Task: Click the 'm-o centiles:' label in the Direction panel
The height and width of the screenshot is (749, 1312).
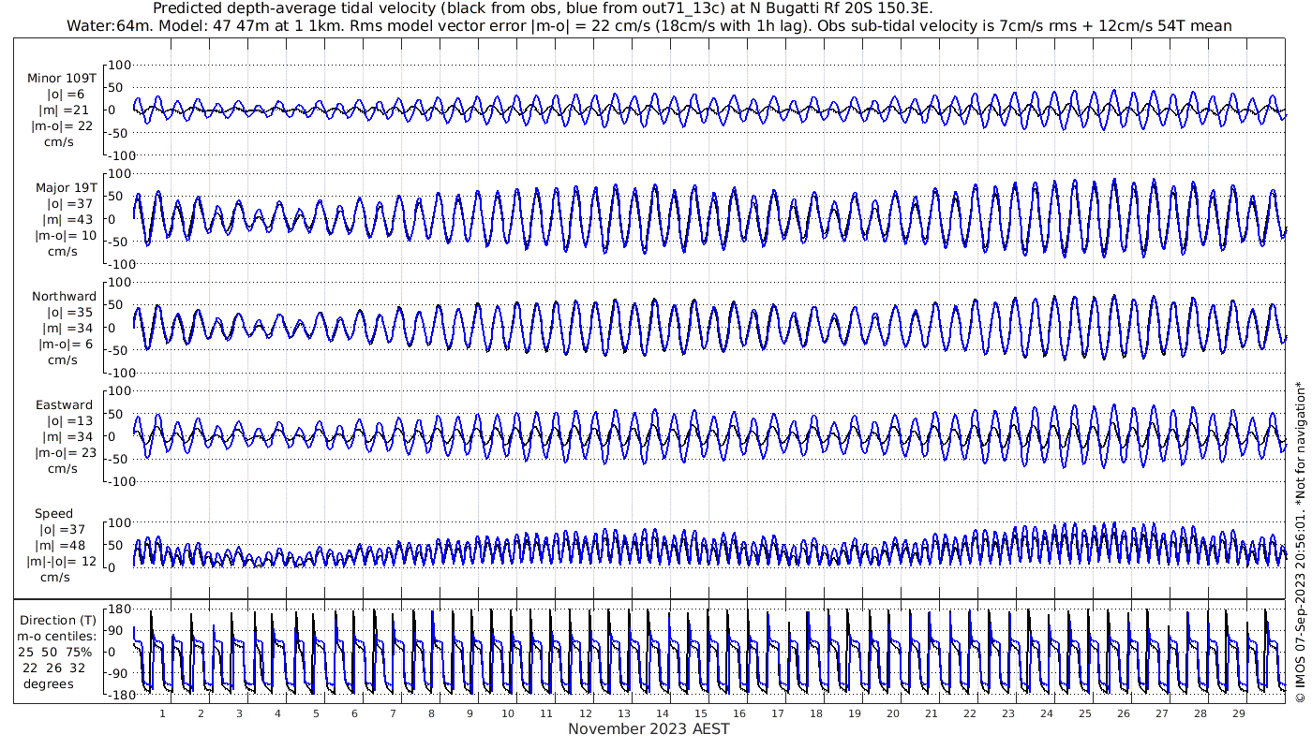Action: tap(58, 637)
